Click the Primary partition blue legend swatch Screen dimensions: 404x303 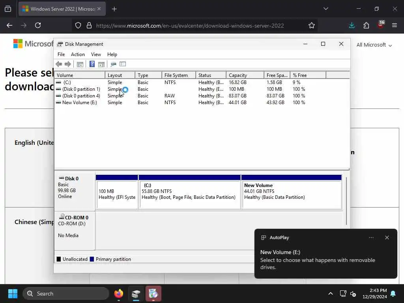pos(92,259)
